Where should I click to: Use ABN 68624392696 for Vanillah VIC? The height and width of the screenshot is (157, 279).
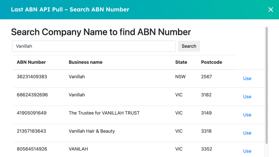(247, 97)
